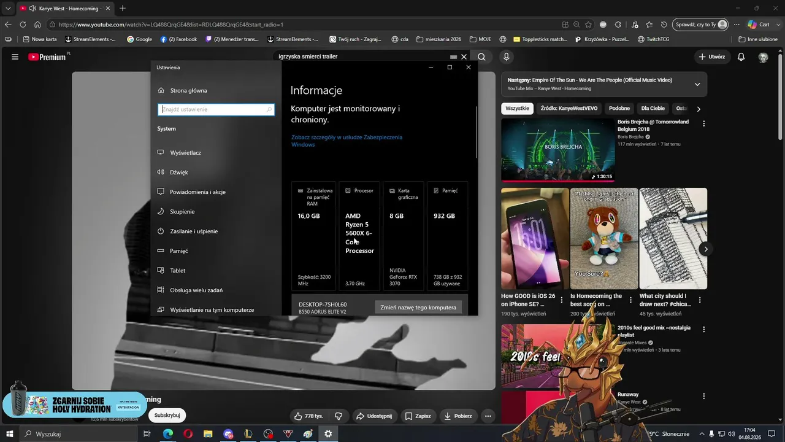Expand the browser tab list chevron
The width and height of the screenshot is (785, 442).
click(x=8, y=8)
